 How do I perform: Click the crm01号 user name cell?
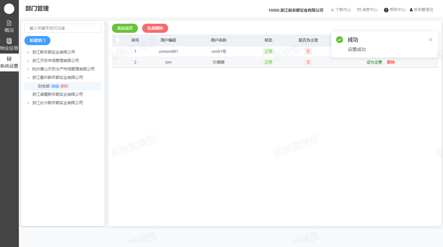click(x=219, y=52)
